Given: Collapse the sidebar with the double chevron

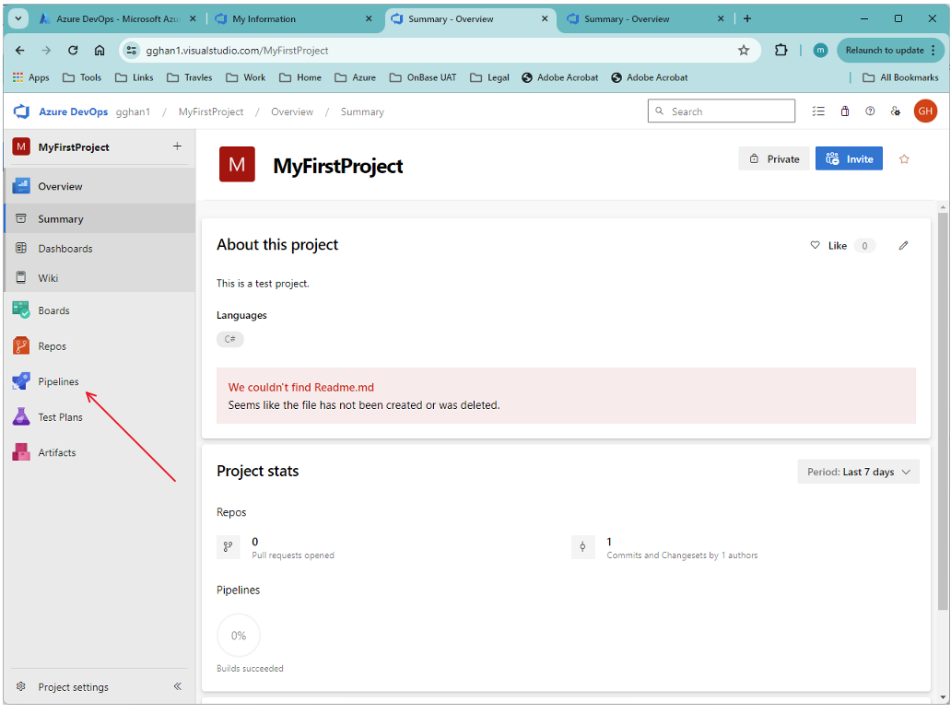Looking at the screenshot, I should coord(177,686).
